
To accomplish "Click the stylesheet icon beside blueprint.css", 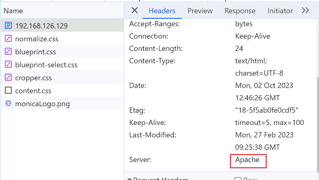I will point(8,52).
